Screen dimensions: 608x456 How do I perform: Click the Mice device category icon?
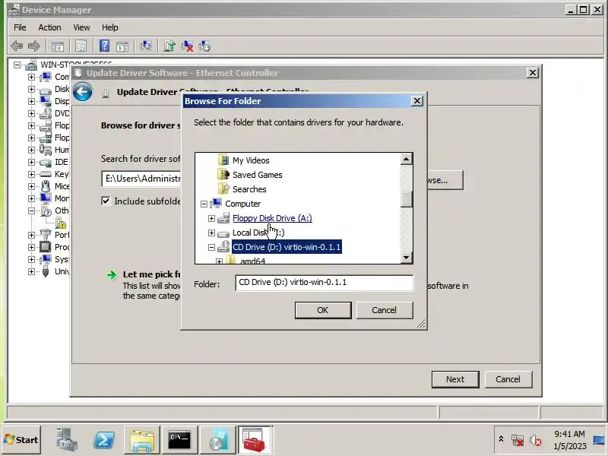click(x=46, y=186)
